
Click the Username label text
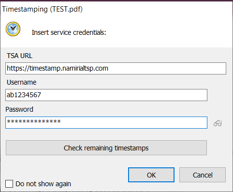(x=21, y=82)
